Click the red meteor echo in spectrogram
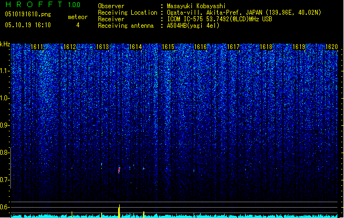The image size is (344, 218). point(119,170)
